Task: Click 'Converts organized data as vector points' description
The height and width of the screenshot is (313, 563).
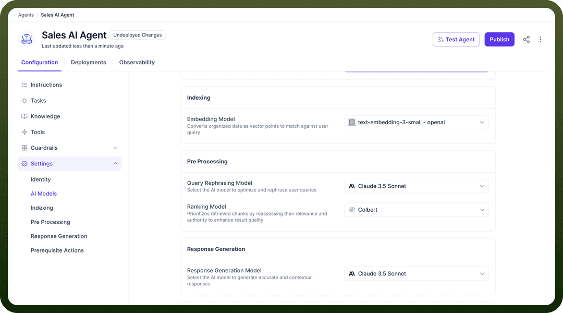Action: point(258,129)
